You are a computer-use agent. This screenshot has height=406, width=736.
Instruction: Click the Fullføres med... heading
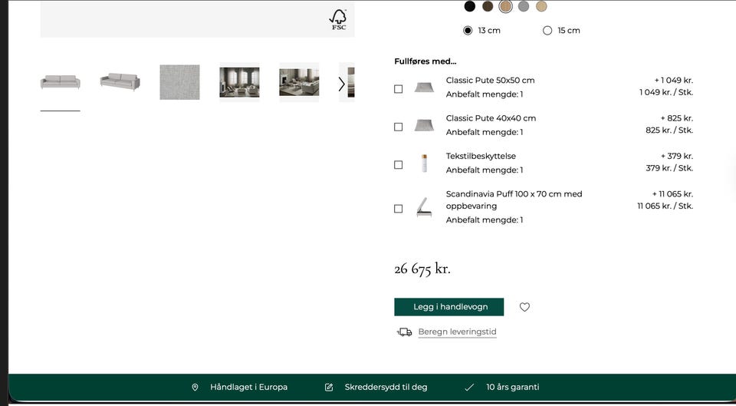[426, 61]
